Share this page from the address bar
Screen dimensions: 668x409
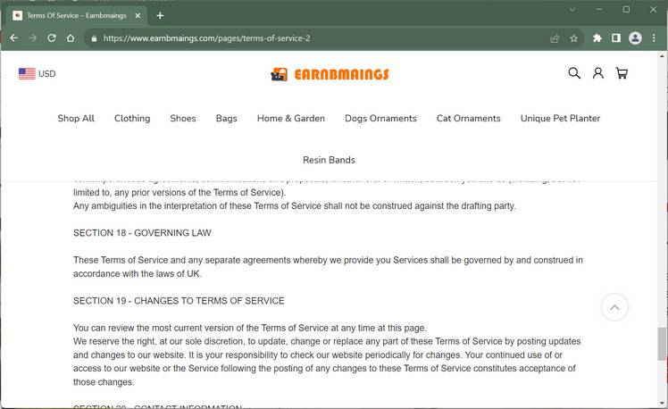pyautogui.click(x=555, y=38)
